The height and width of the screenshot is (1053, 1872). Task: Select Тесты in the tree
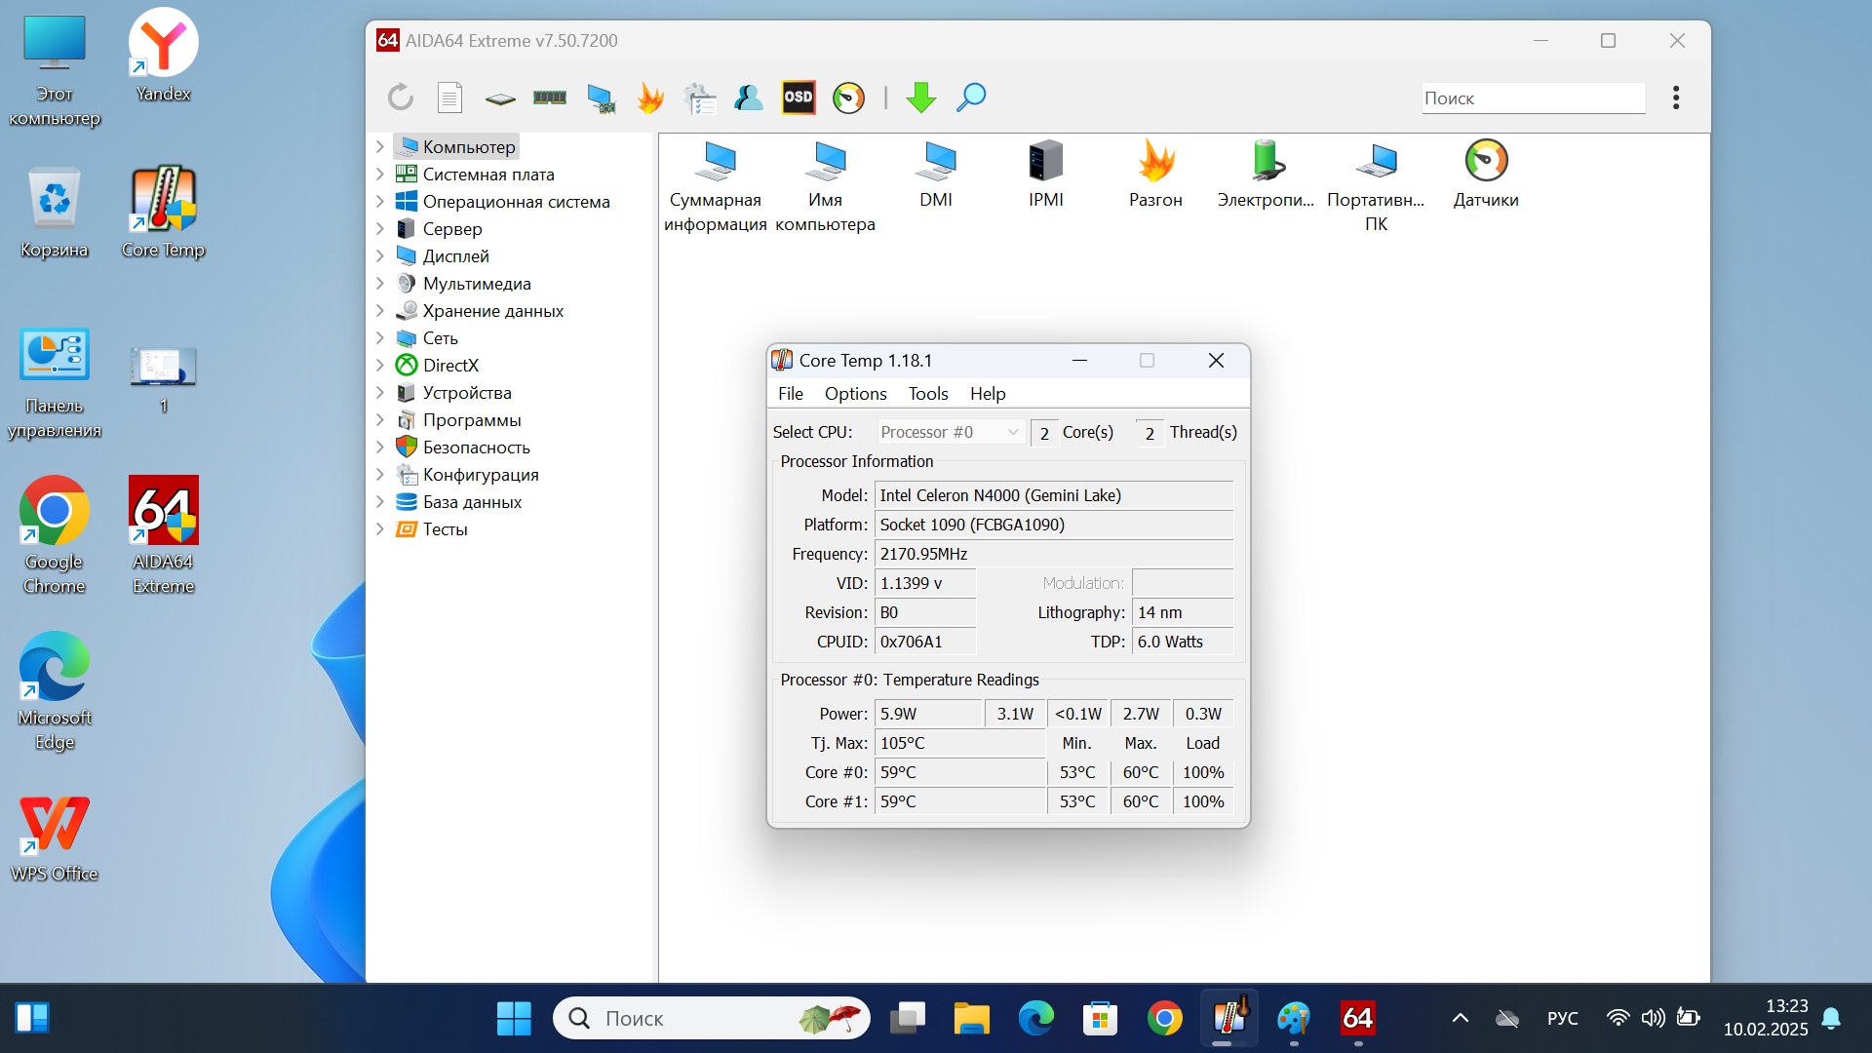[445, 528]
